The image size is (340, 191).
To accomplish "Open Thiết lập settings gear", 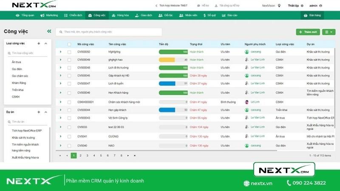I will (x=302, y=6).
